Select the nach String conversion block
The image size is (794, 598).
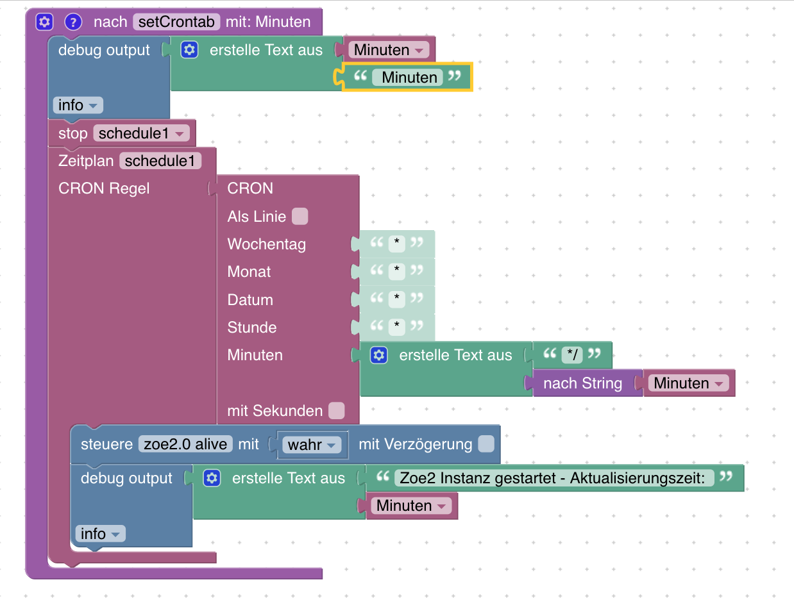582,383
